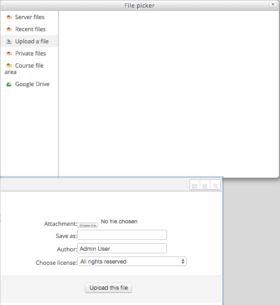Click the Server files repository icon
The width and height of the screenshot is (280, 305).
[x=9, y=17]
